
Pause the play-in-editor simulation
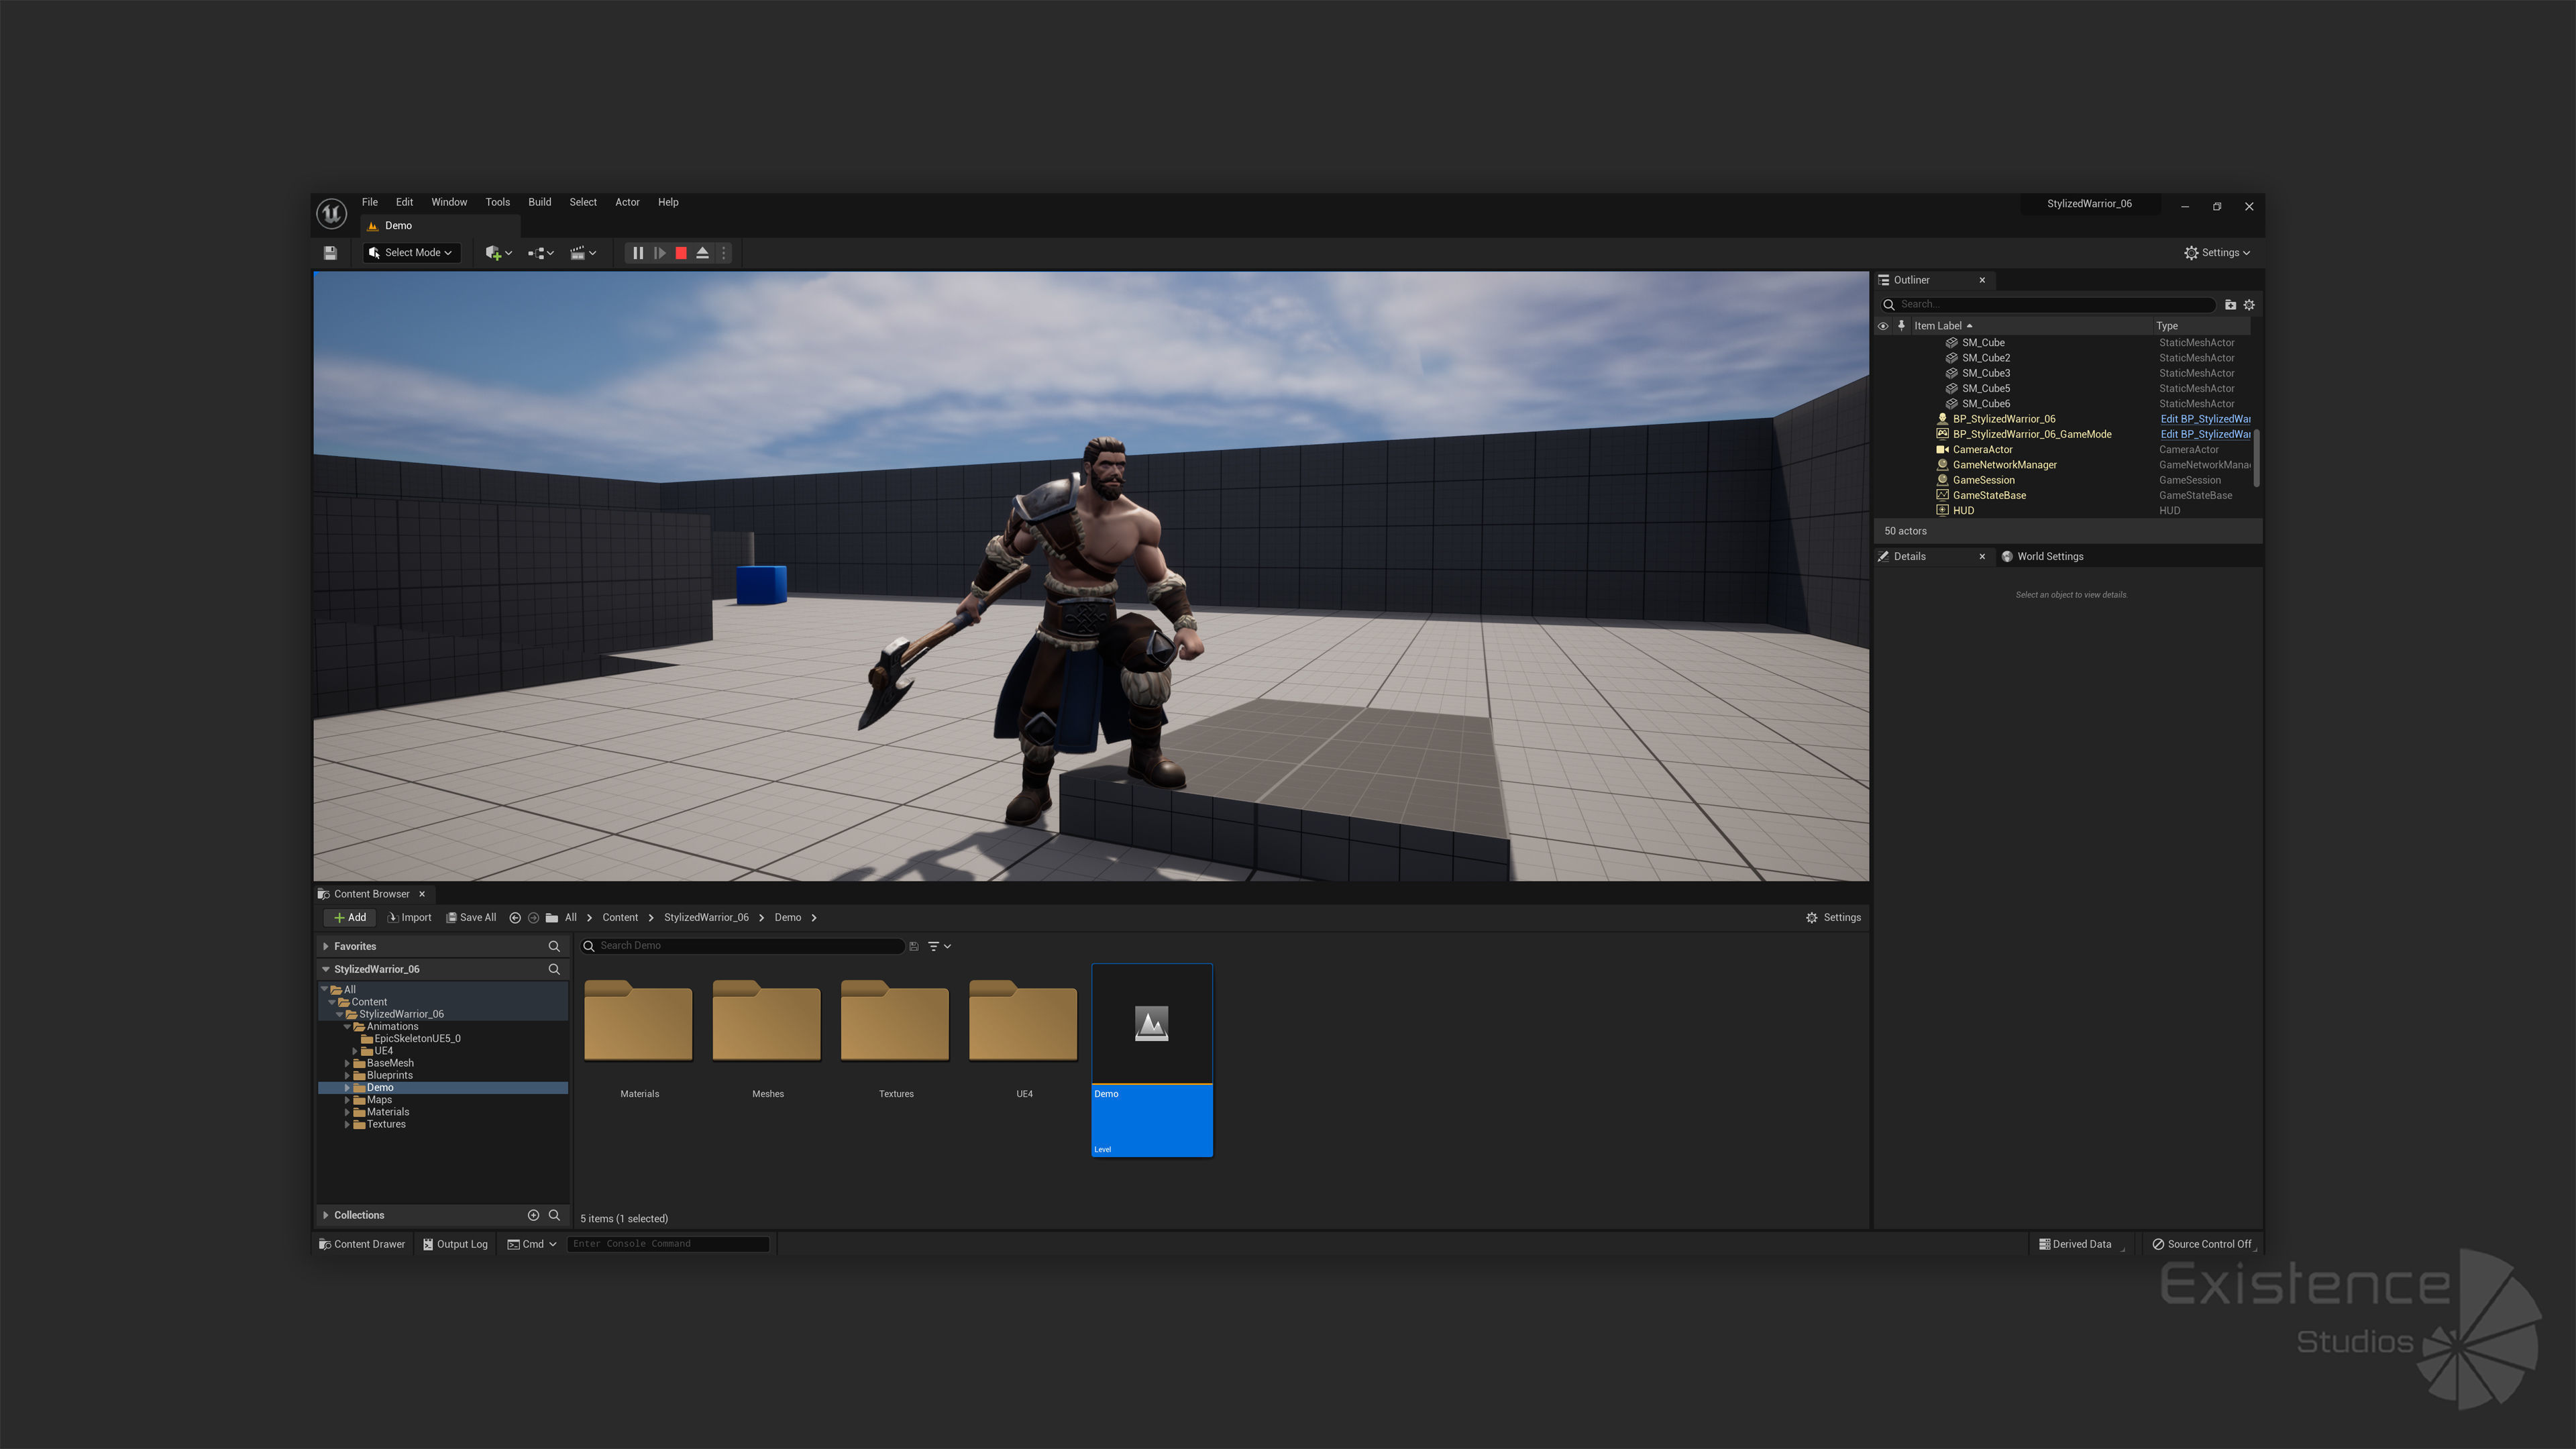coord(638,253)
